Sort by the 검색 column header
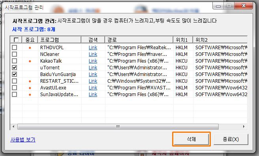 93,40
